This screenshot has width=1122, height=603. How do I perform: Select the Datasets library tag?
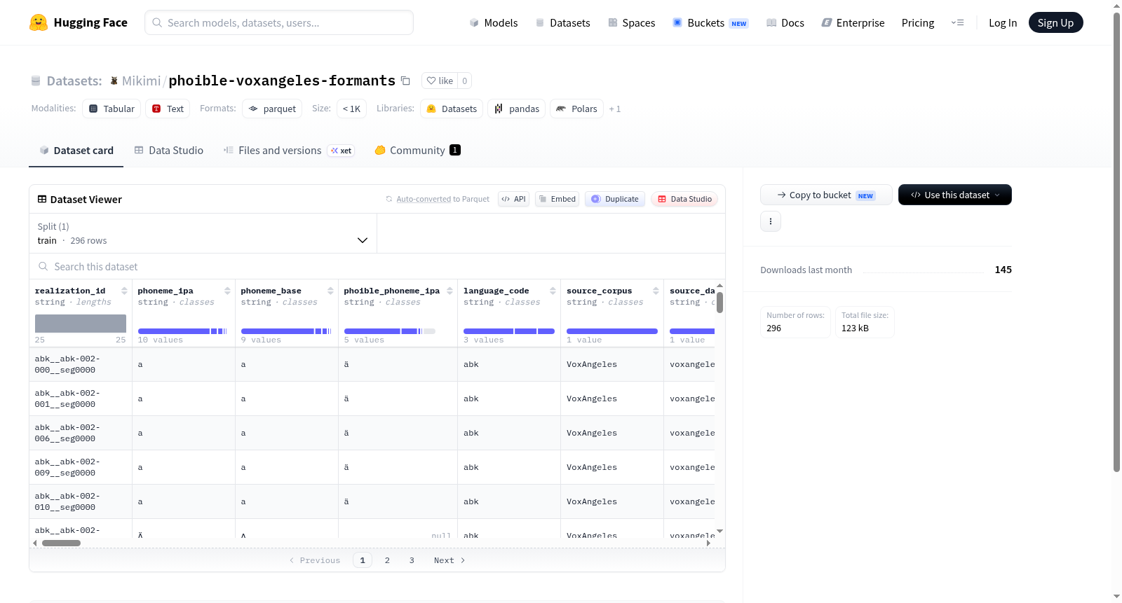[452, 109]
